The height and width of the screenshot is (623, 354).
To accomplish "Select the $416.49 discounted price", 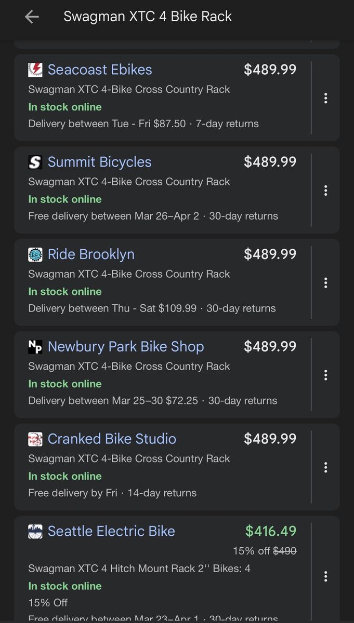I will pyautogui.click(x=271, y=531).
